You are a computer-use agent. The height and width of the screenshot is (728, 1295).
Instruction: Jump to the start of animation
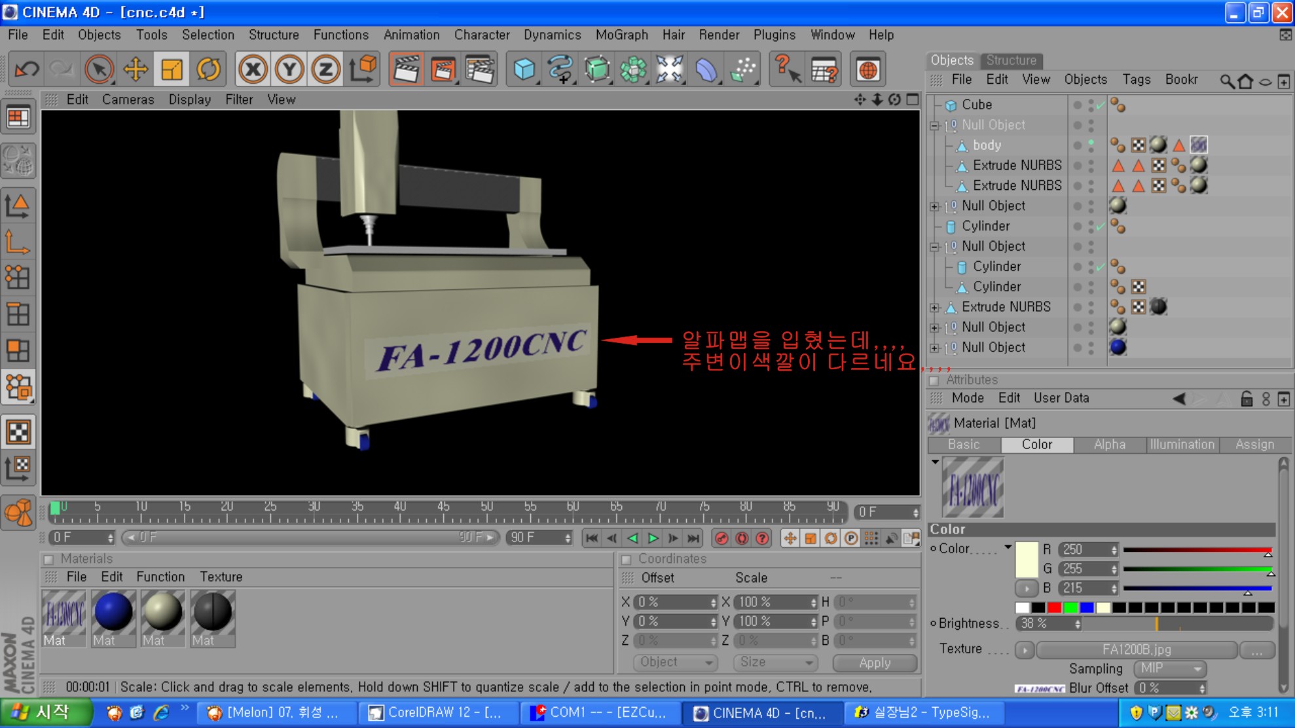[x=592, y=538]
